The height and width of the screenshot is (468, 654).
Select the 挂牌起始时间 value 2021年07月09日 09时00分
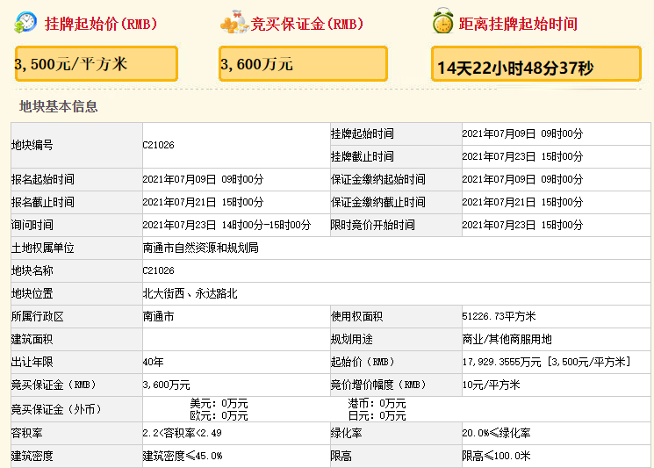(522, 133)
